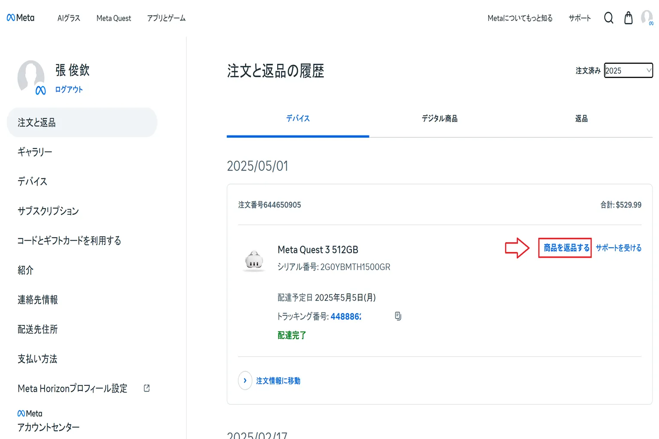Select サブスクリプション in the sidebar
Image resolution: width=659 pixels, height=439 pixels.
click(x=48, y=211)
